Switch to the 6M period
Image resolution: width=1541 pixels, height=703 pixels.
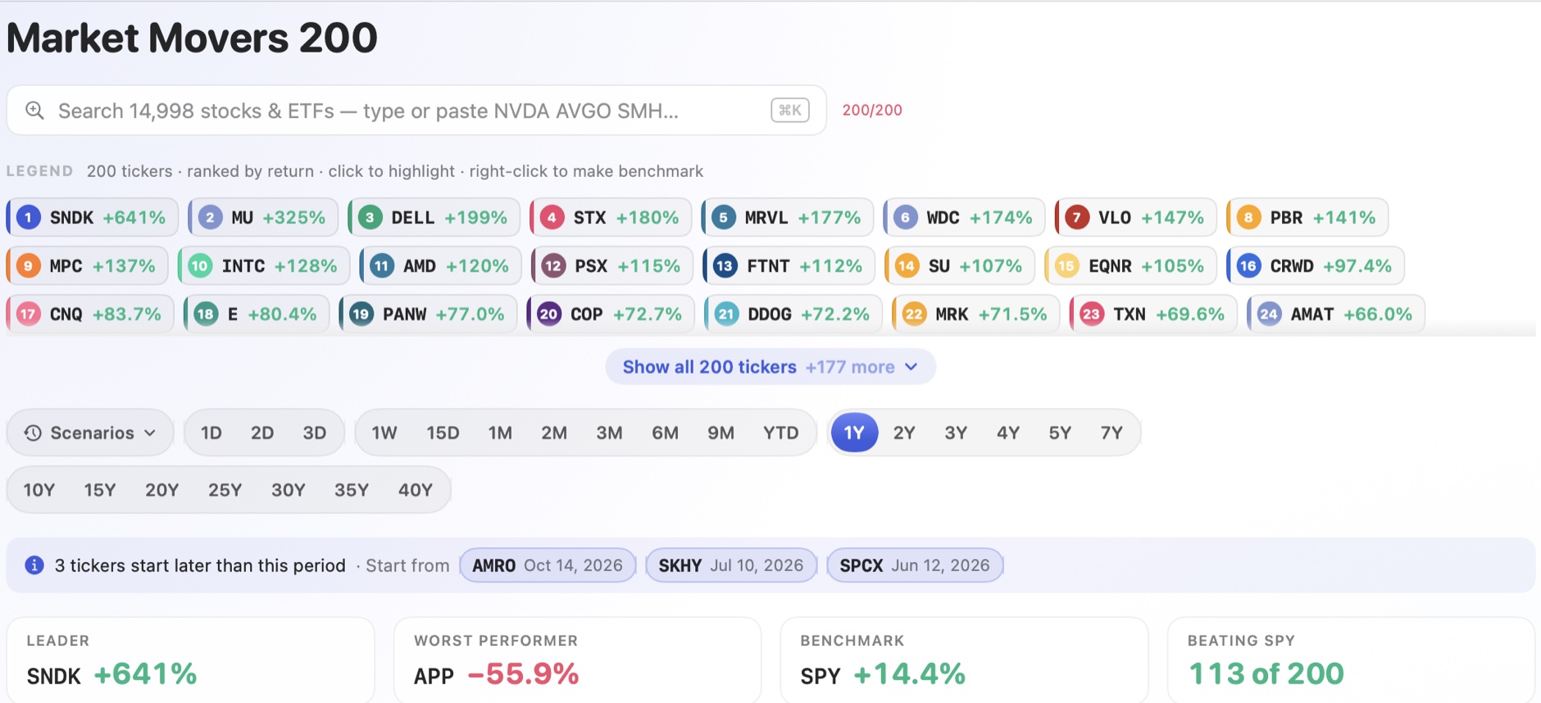[x=665, y=433]
